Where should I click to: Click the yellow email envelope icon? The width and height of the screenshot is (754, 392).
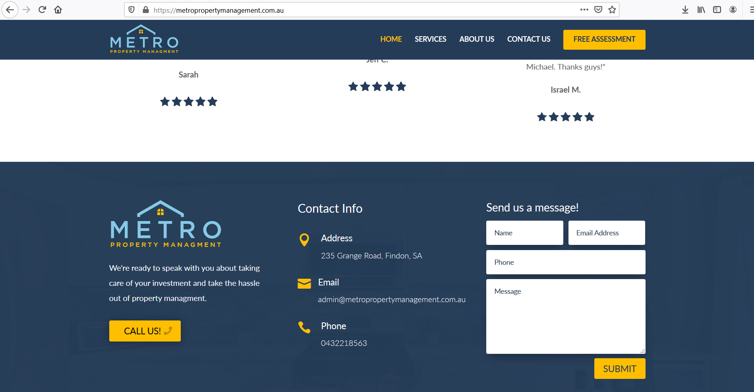pyautogui.click(x=304, y=283)
